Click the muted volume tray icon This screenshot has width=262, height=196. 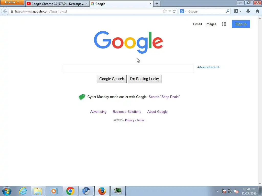point(236,191)
